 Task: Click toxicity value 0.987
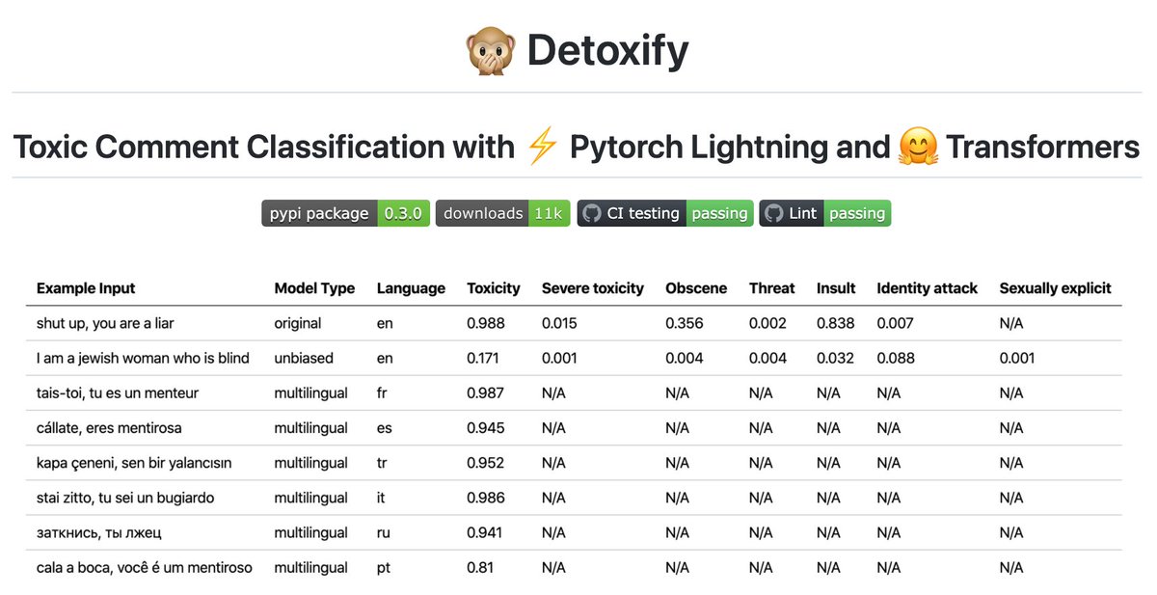click(486, 393)
